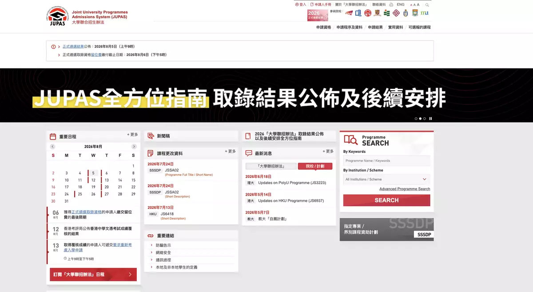The image size is (533, 292).
Task: Open the 登入 login link
Action: tap(301, 4)
